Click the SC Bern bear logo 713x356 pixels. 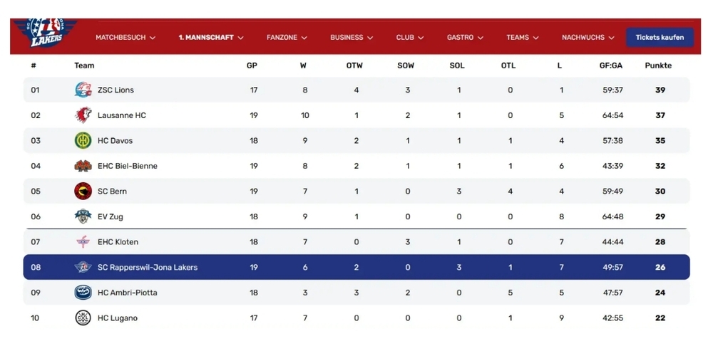(83, 191)
